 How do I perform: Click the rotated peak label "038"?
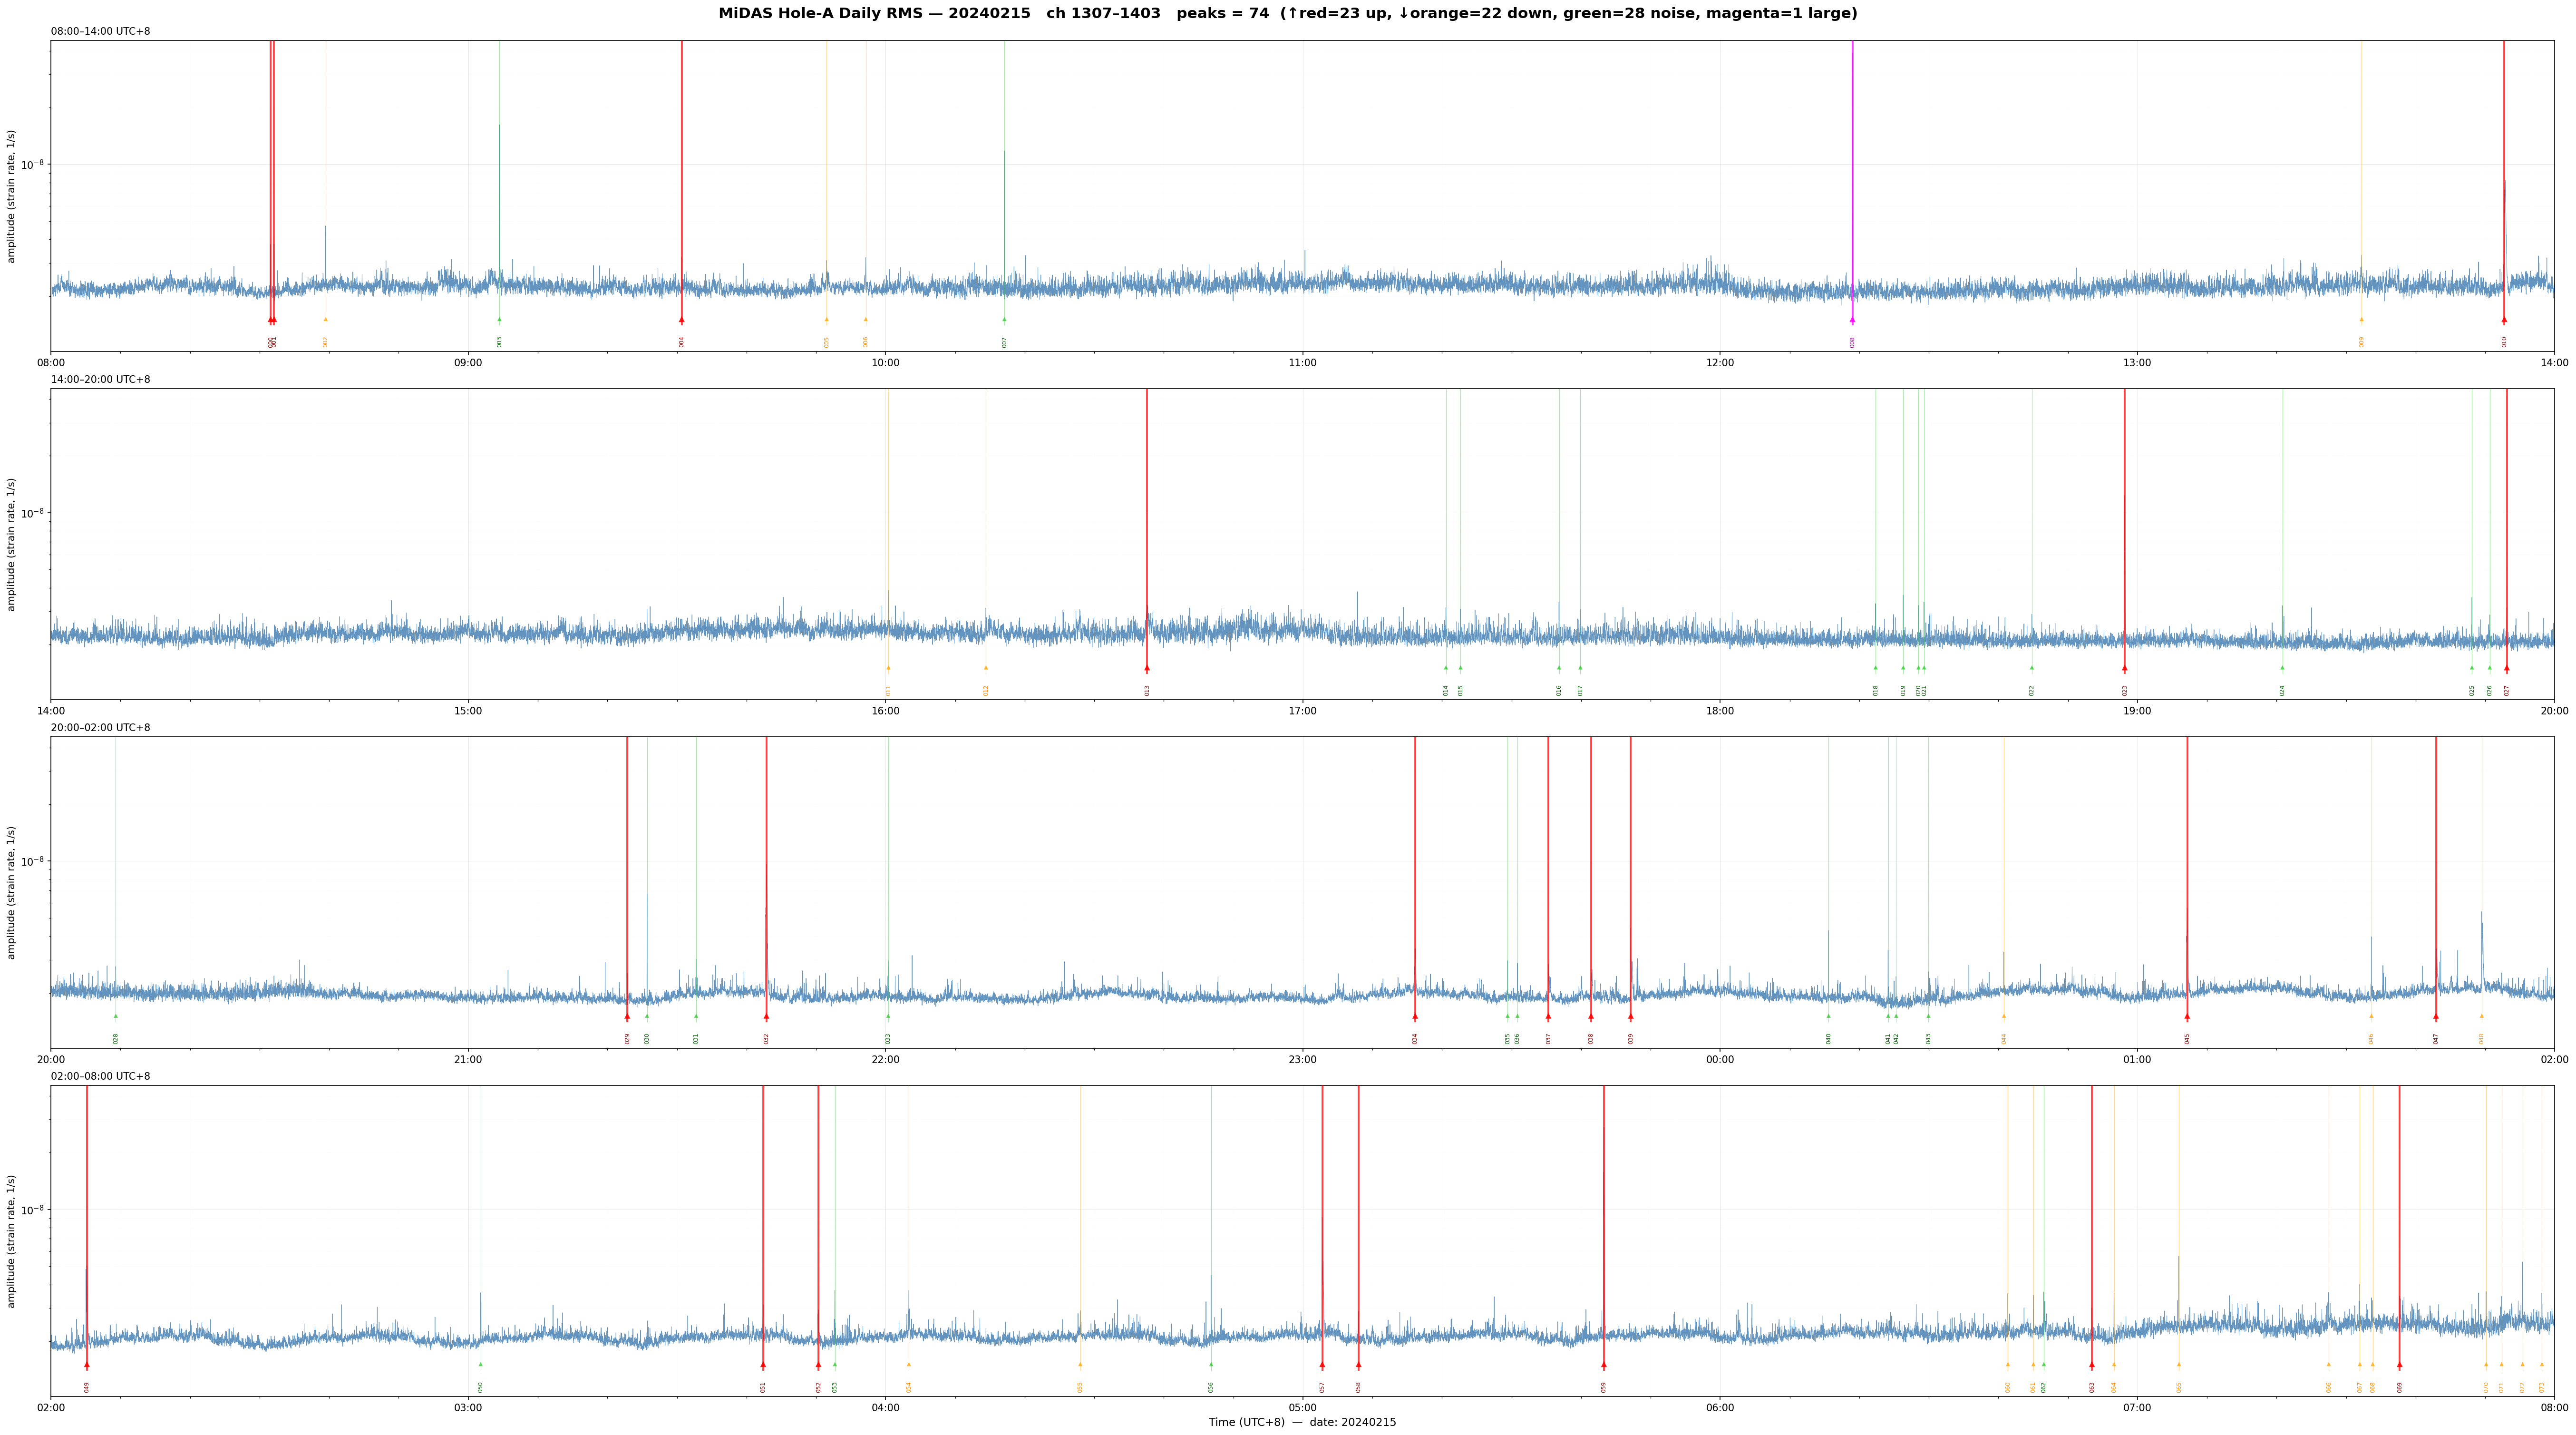pyautogui.click(x=1591, y=1039)
